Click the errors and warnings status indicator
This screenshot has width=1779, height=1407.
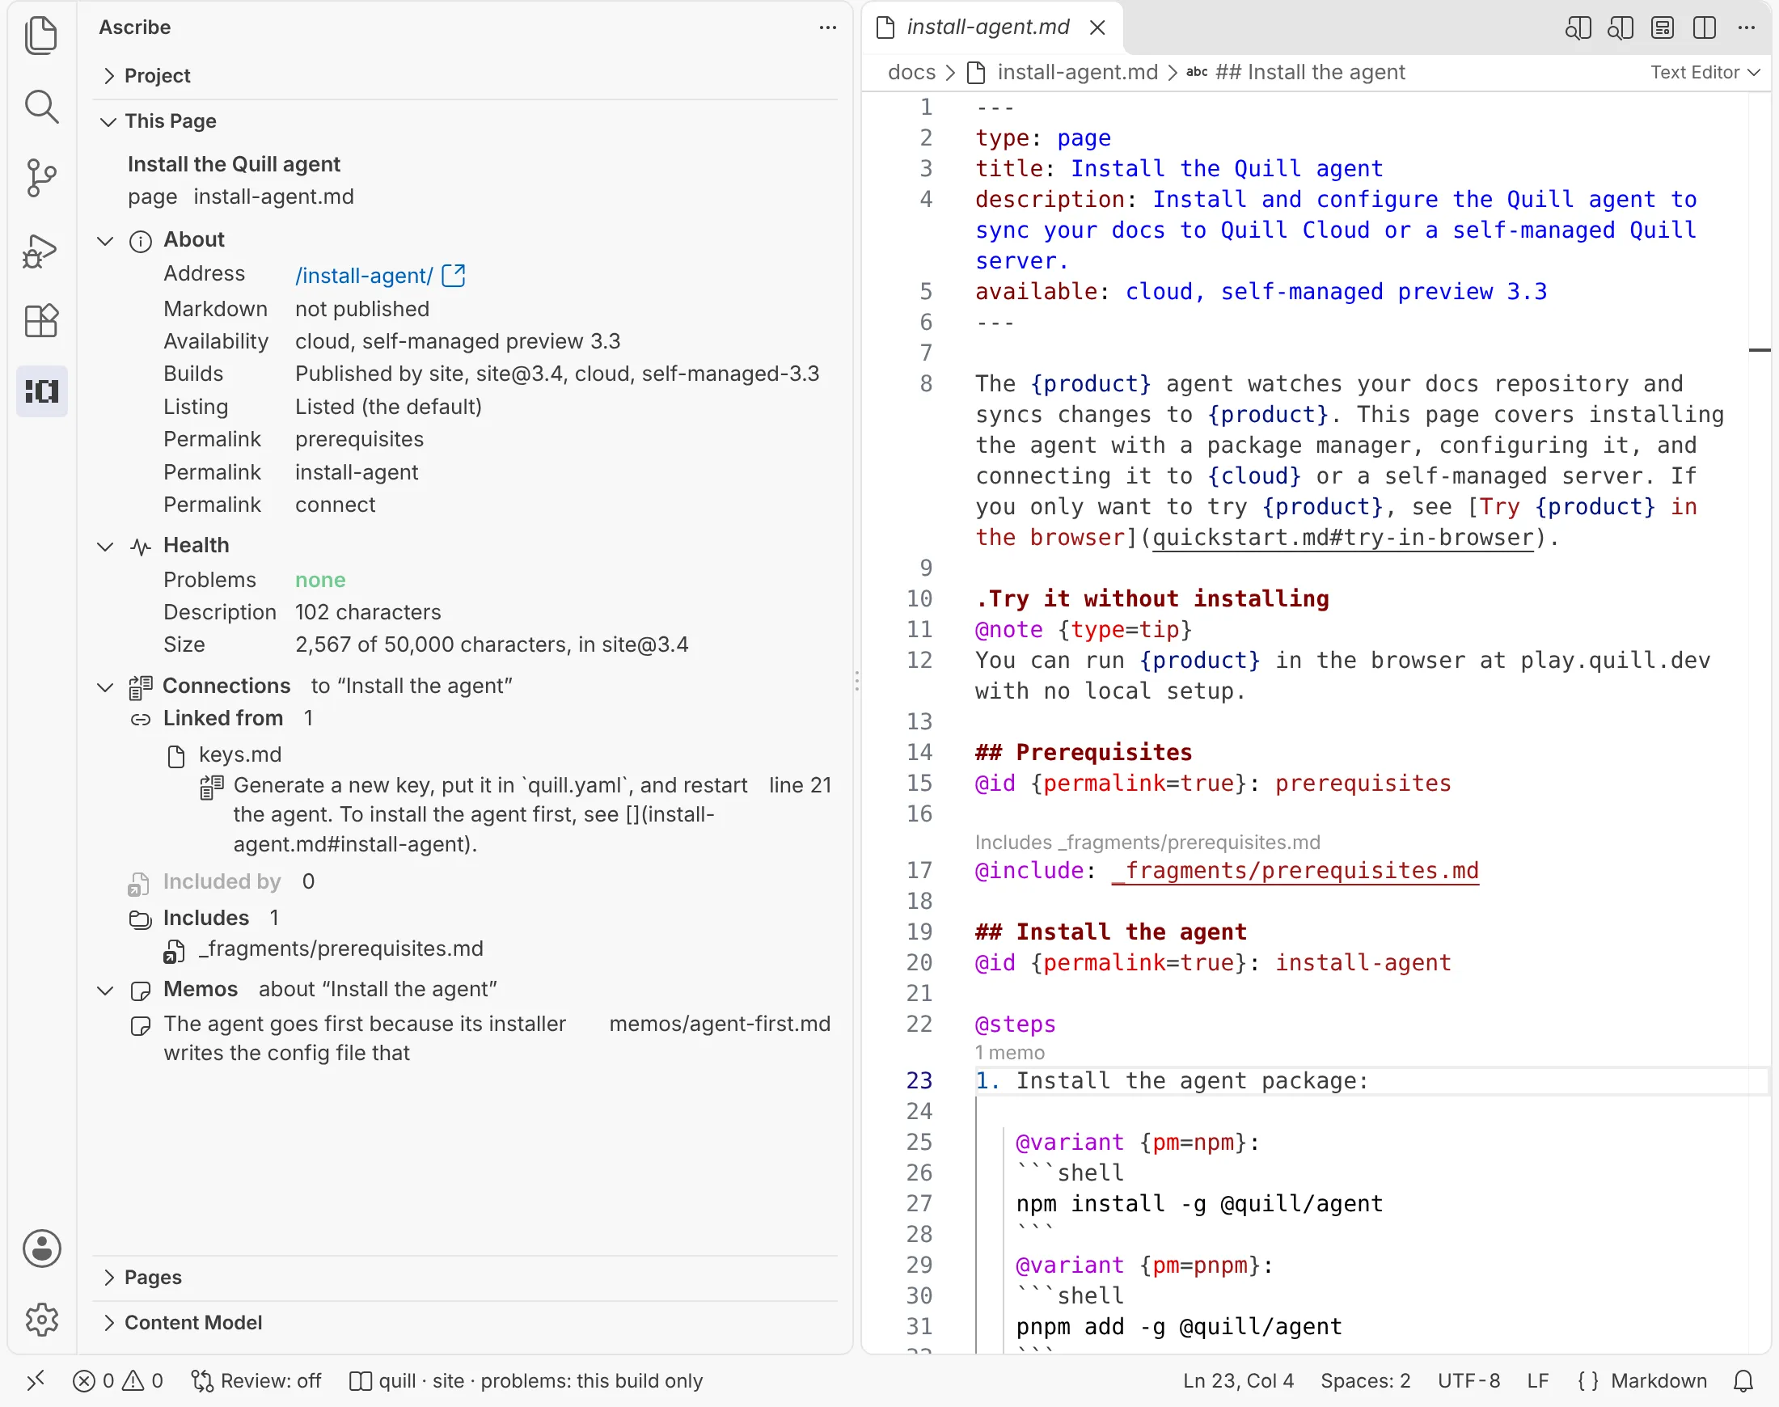pyautogui.click(x=118, y=1380)
